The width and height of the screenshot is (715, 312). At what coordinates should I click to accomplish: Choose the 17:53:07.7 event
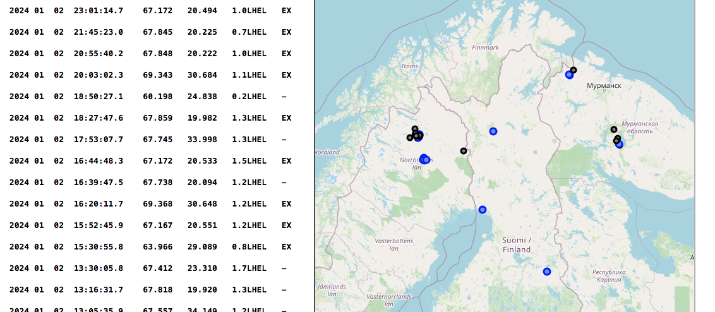click(x=98, y=139)
